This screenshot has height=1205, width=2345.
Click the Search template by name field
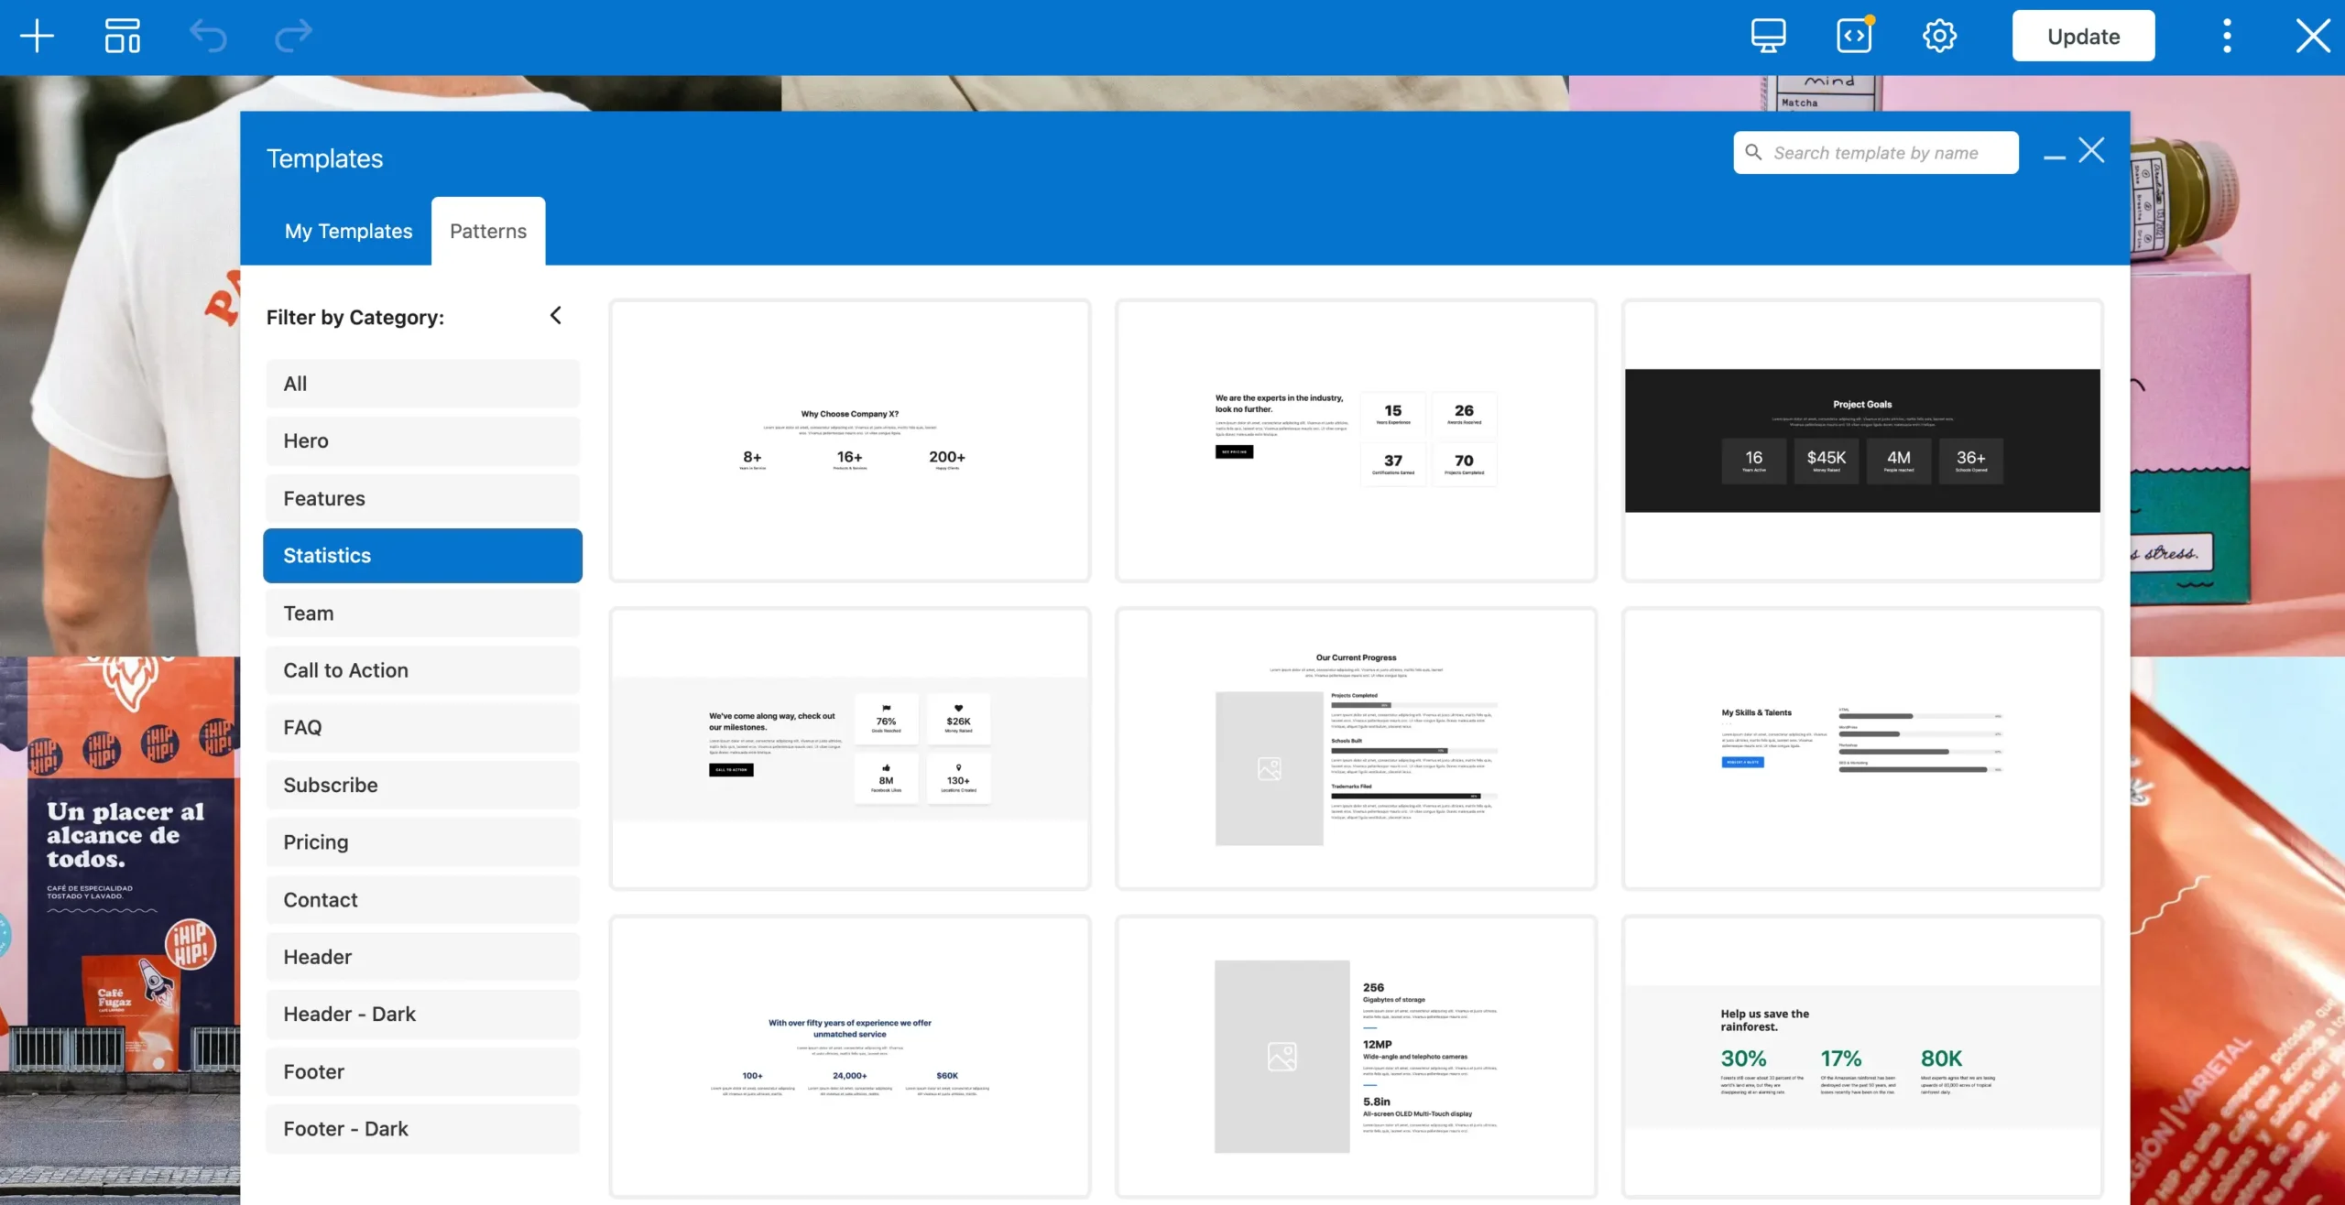(1875, 153)
